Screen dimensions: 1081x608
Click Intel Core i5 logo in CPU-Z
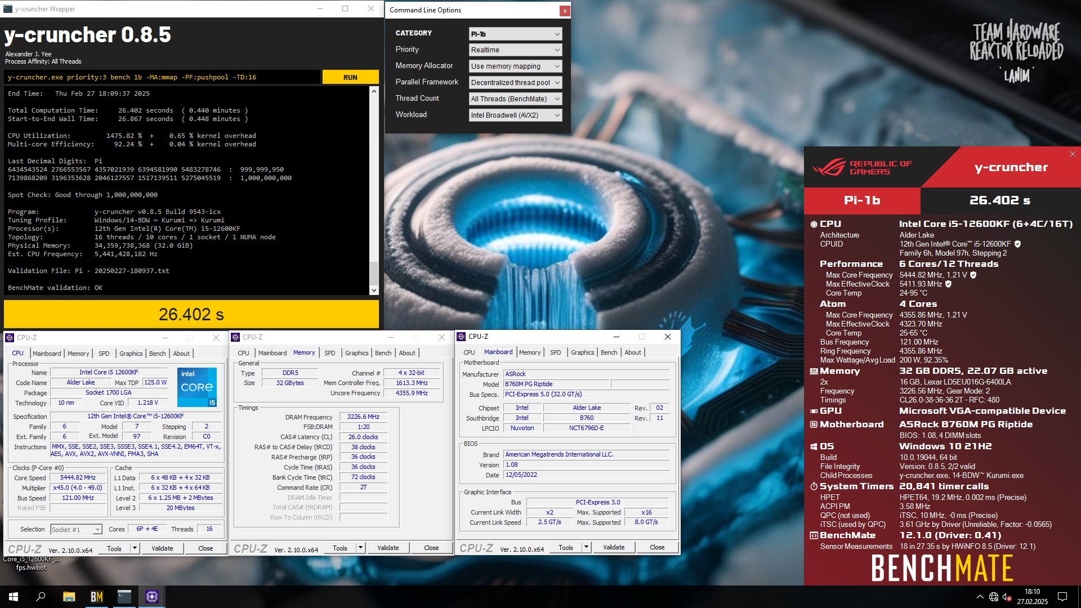pos(197,387)
